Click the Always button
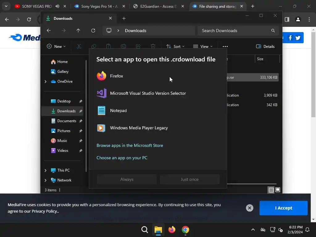316x237 pixels. pyautogui.click(x=127, y=179)
